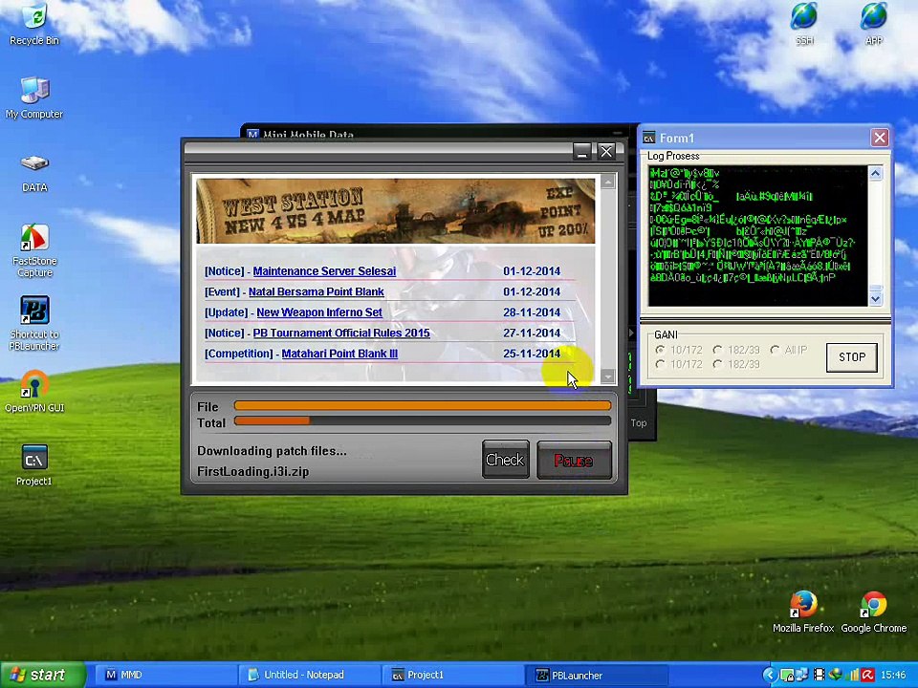Pause the patch download
This screenshot has height=688, width=918.
pyautogui.click(x=574, y=460)
